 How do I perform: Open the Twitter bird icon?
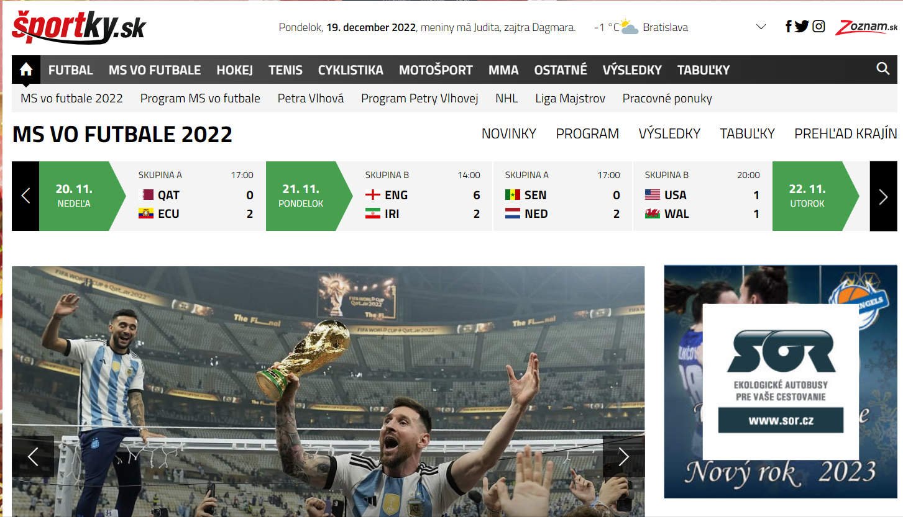pyautogui.click(x=802, y=27)
